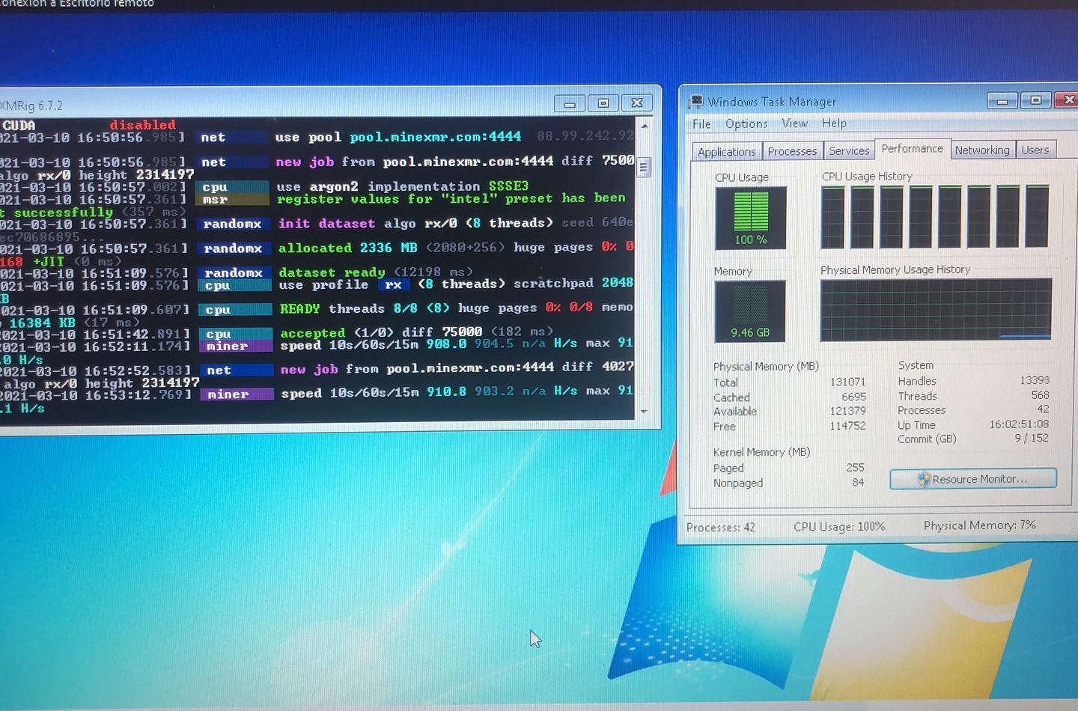Screen dimensions: 1078x711
Task: Click XMRig scrollbar down arrow
Action: click(644, 411)
